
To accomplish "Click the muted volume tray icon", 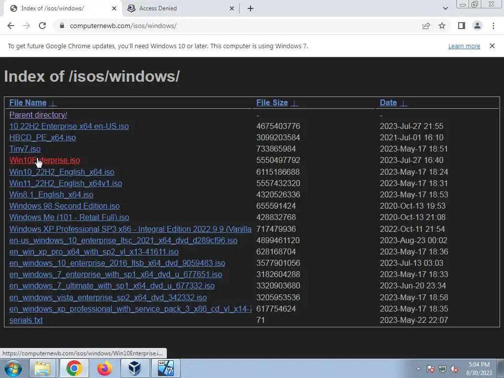I will (x=454, y=369).
